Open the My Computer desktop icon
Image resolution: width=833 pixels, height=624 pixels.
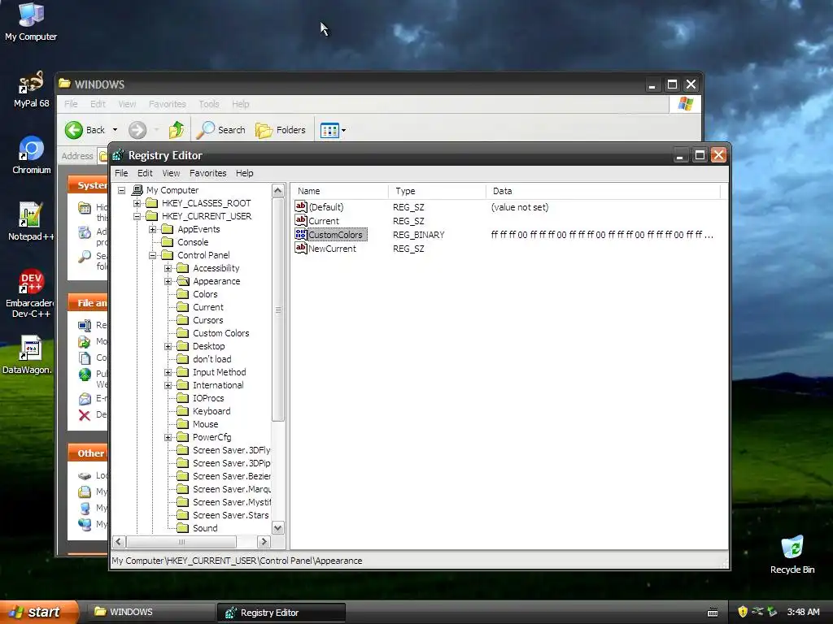click(x=31, y=21)
